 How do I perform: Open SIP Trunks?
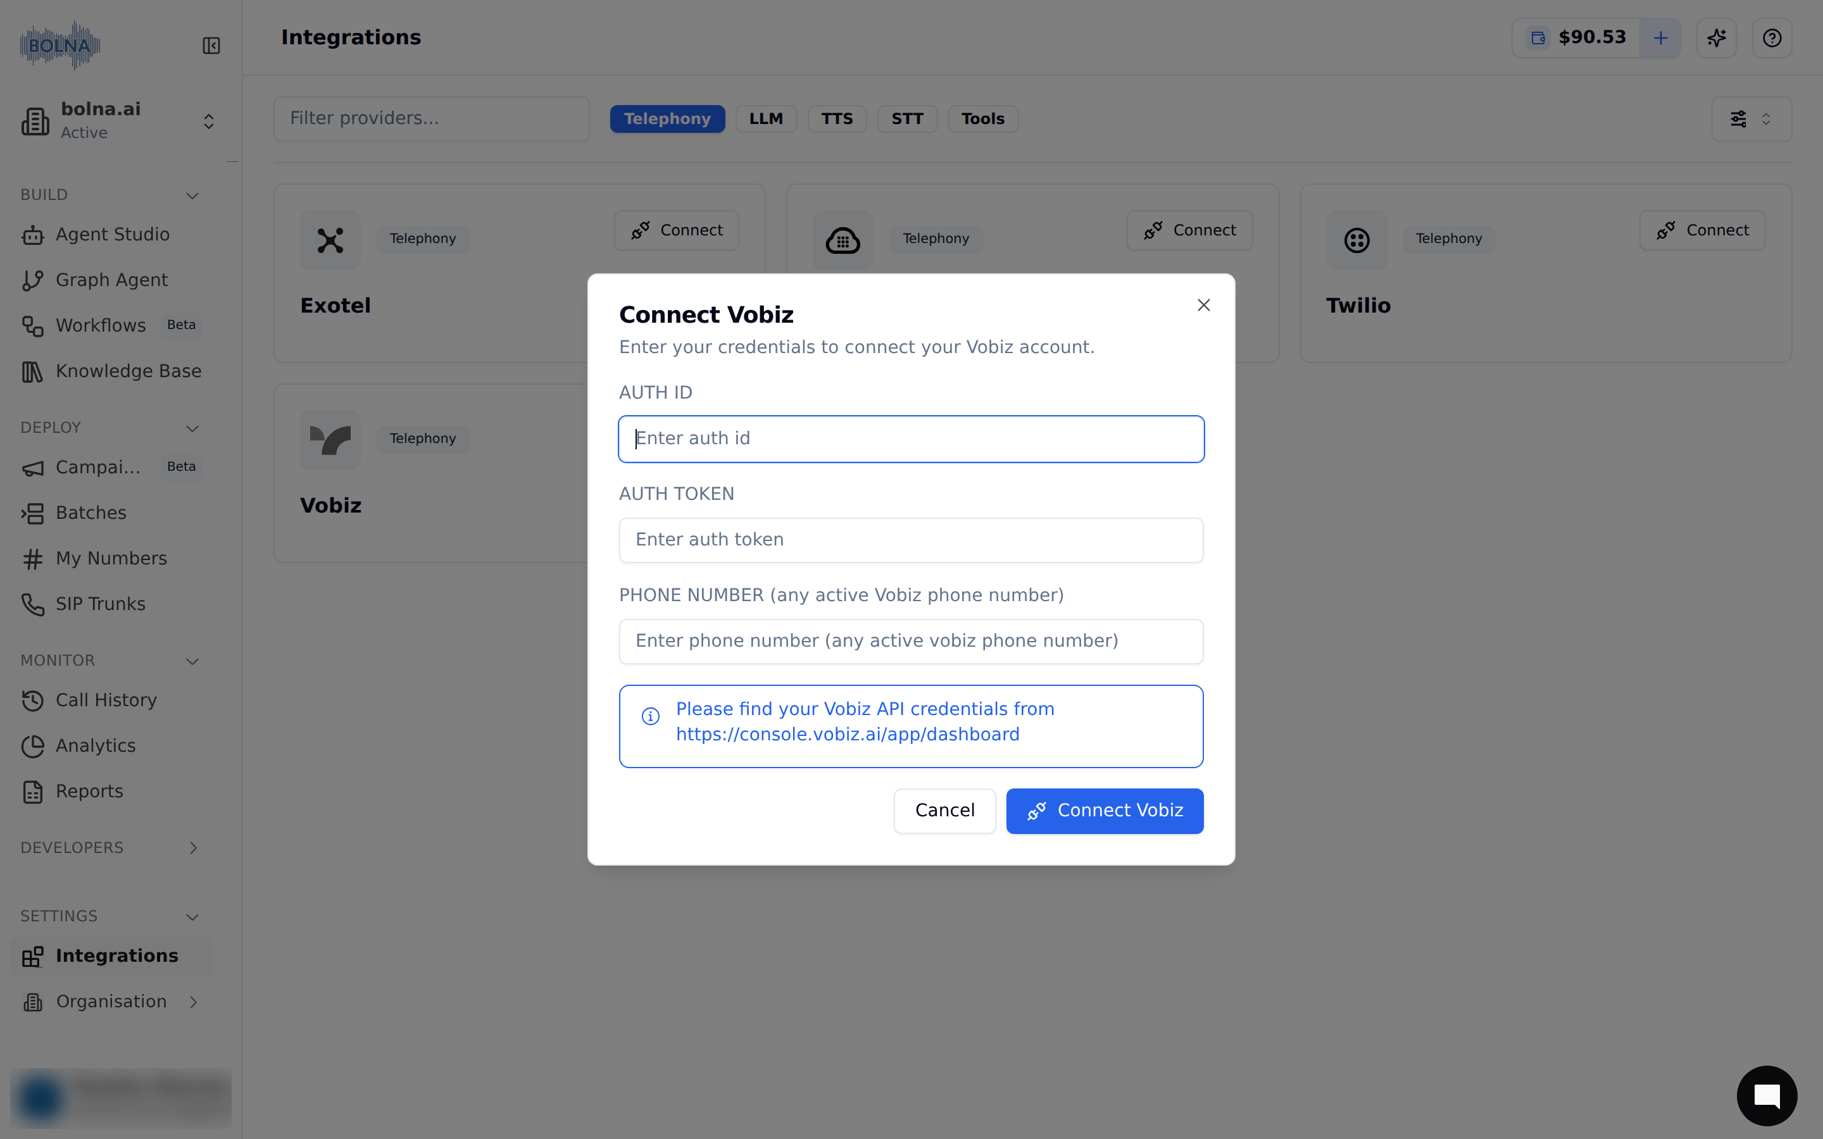pyautogui.click(x=111, y=604)
